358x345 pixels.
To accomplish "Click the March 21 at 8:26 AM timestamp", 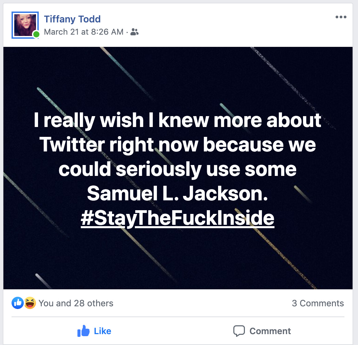I will (x=84, y=32).
